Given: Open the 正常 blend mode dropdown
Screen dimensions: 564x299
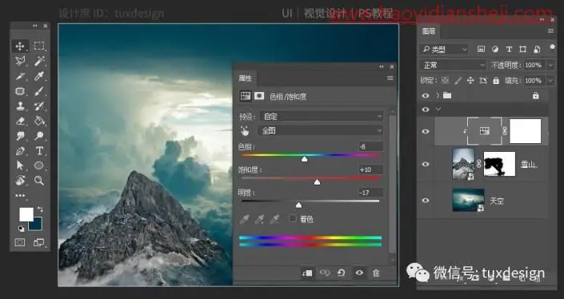Looking at the screenshot, I should (454, 65).
